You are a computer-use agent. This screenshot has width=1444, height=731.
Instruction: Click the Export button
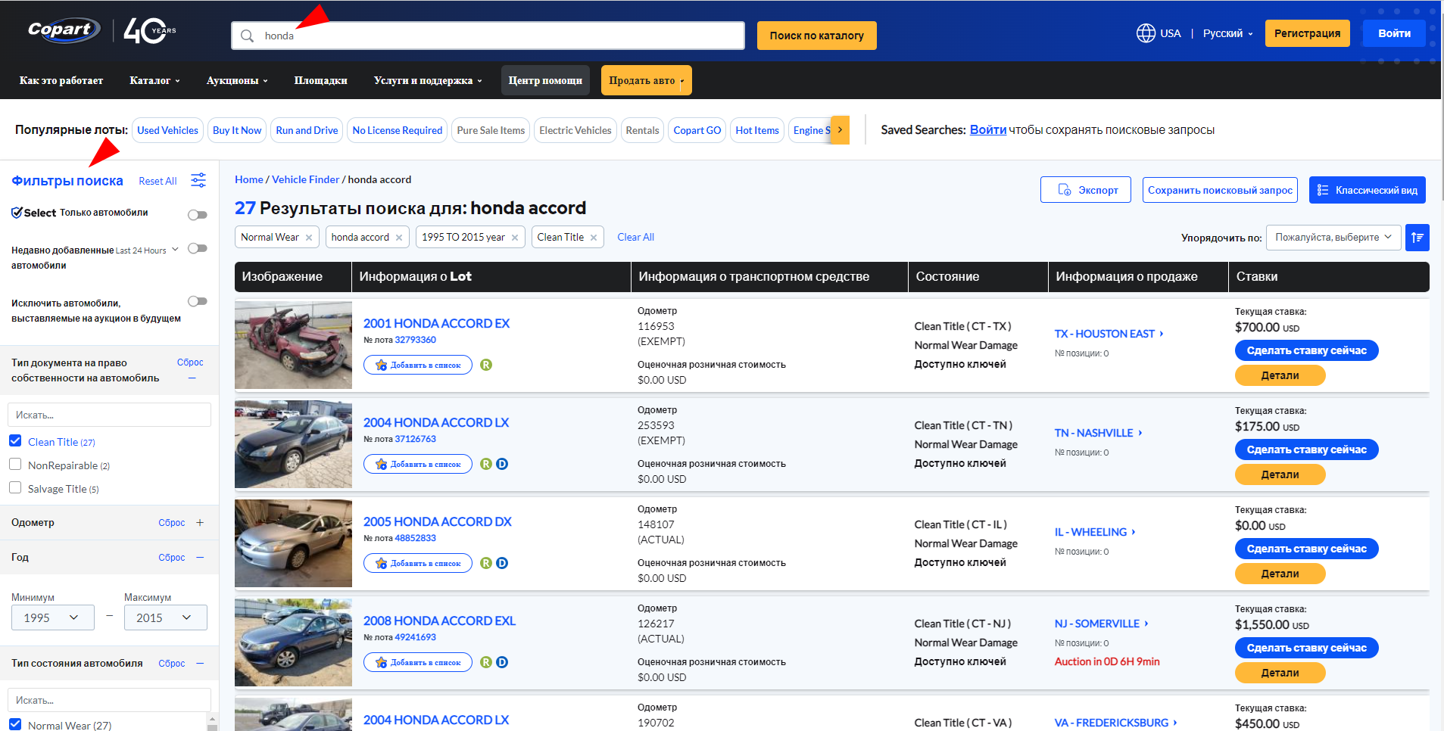pyautogui.click(x=1085, y=190)
